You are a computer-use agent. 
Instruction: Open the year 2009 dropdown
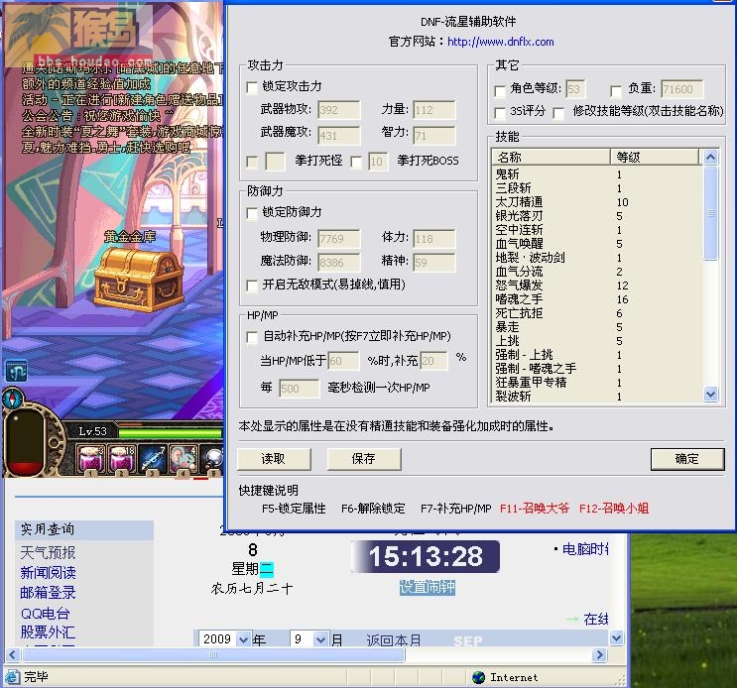243,639
